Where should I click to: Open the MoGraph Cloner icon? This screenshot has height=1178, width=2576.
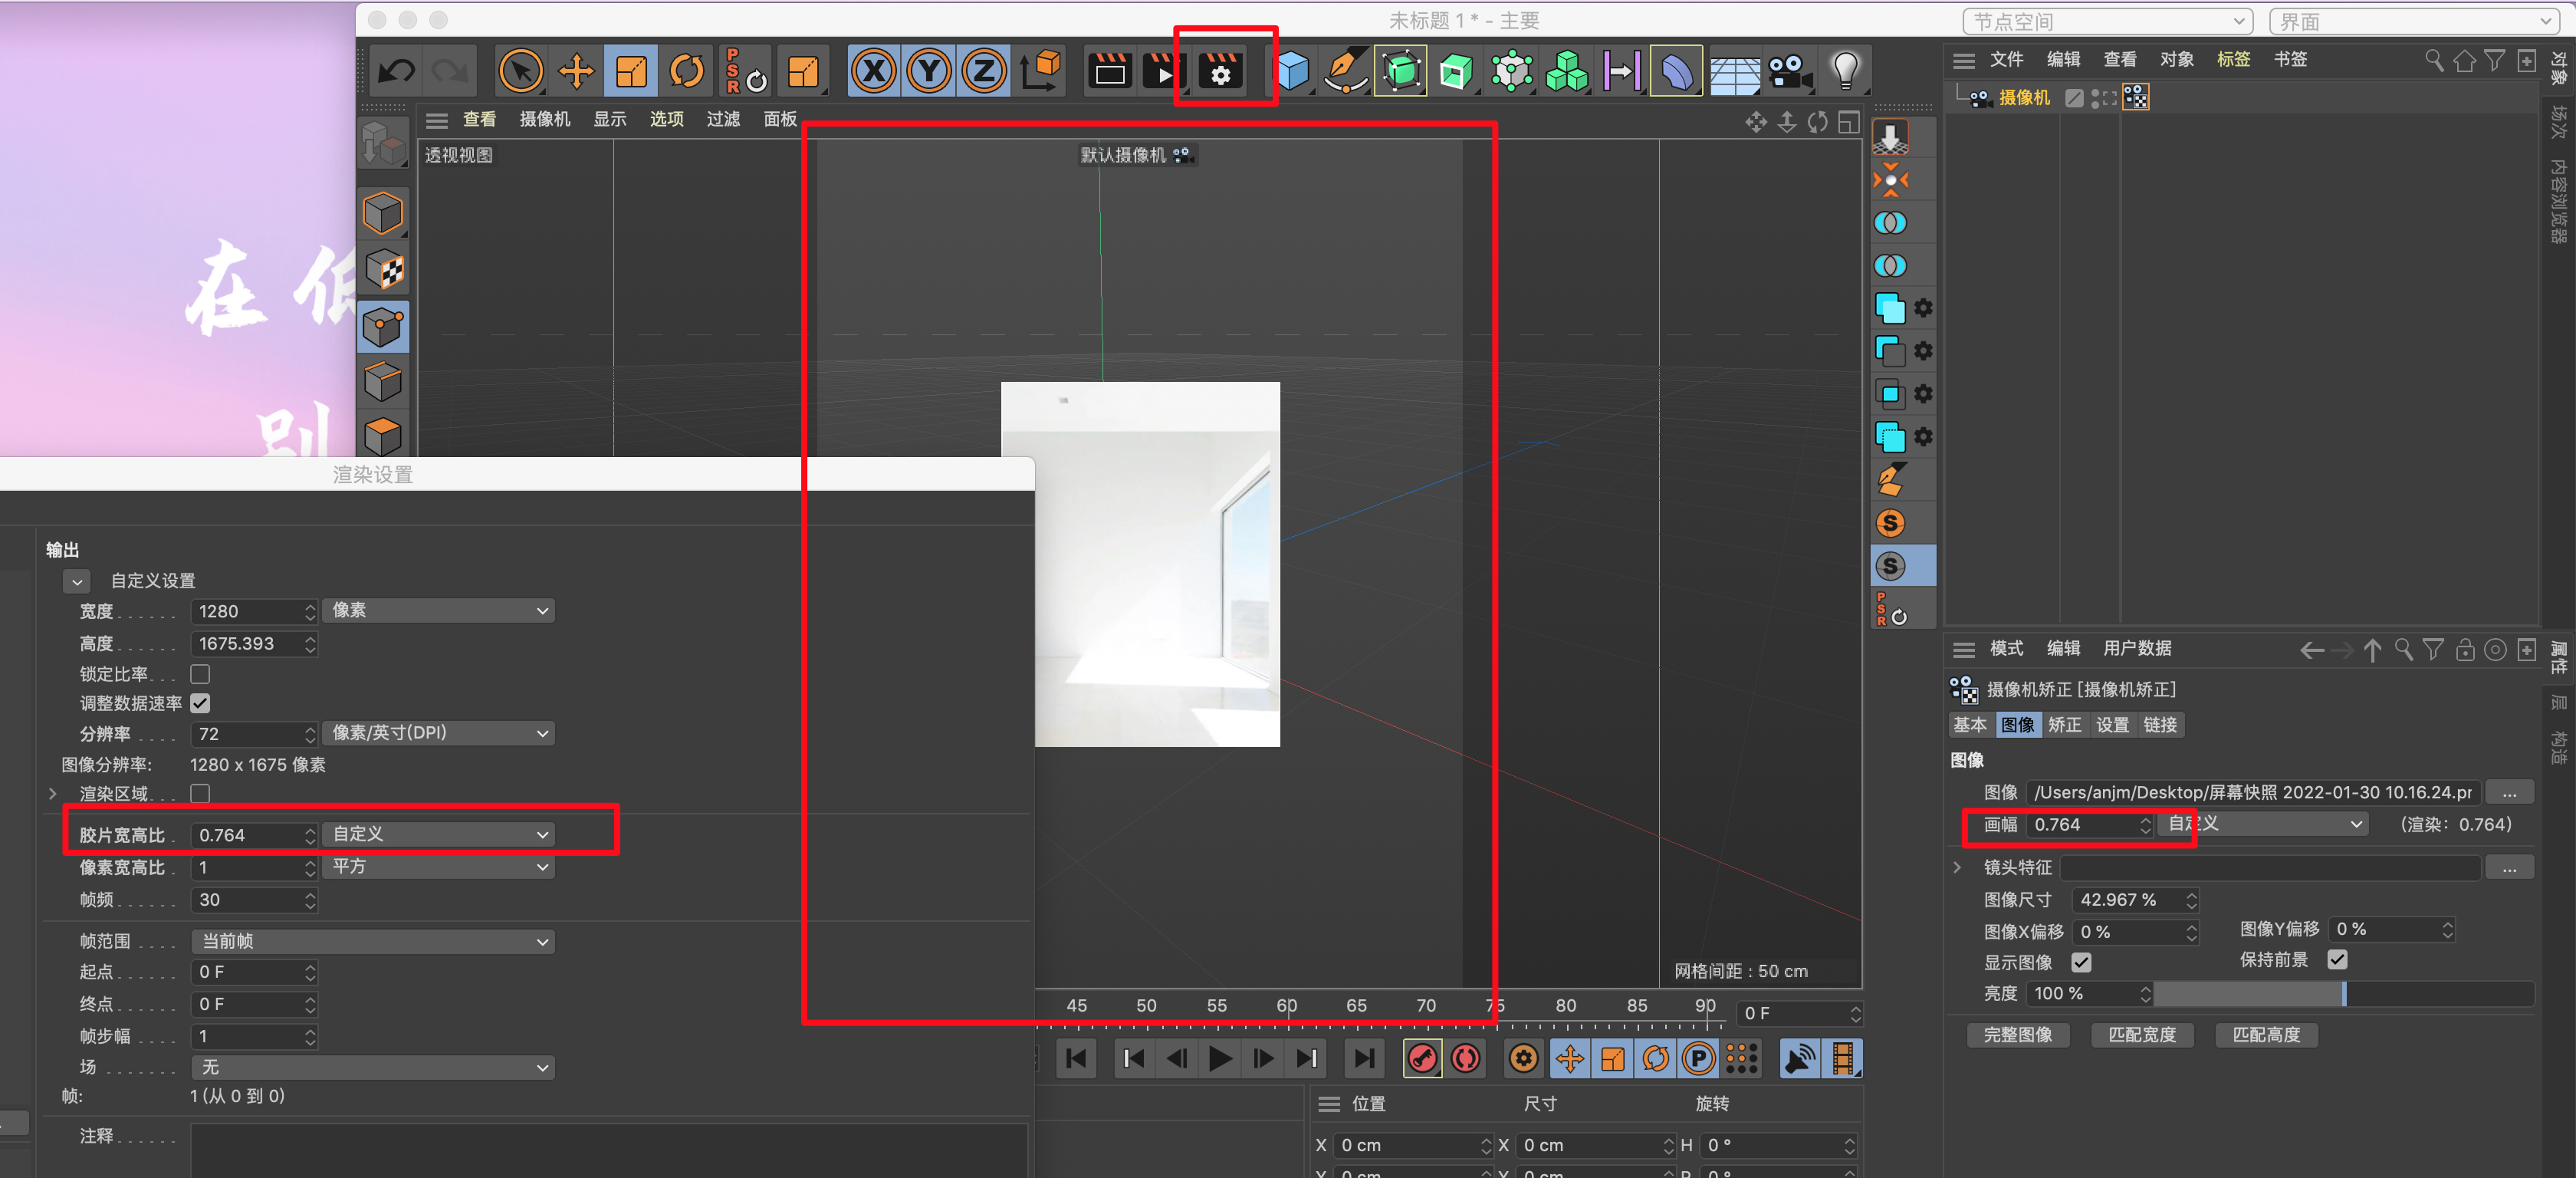click(x=1567, y=71)
